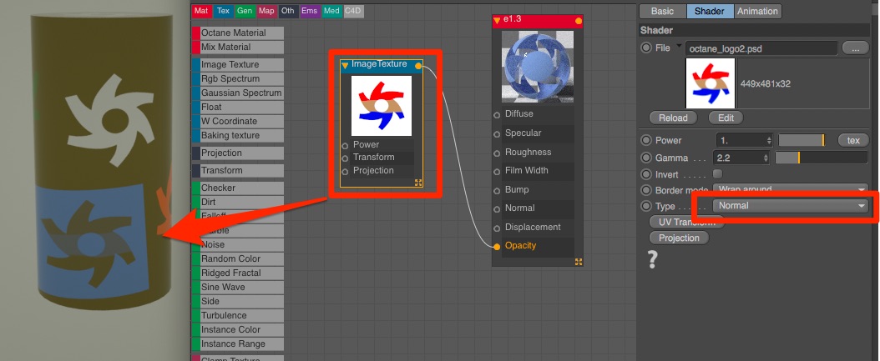Screen dimensions: 880x361
Task: Enable the Map node filter tab
Action: click(x=266, y=11)
